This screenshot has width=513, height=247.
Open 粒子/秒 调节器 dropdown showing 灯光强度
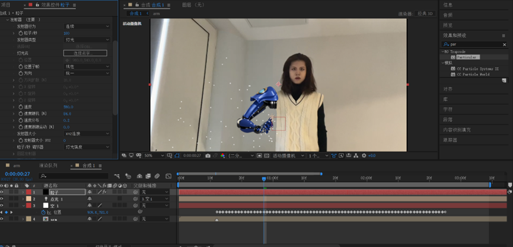pyautogui.click(x=87, y=147)
